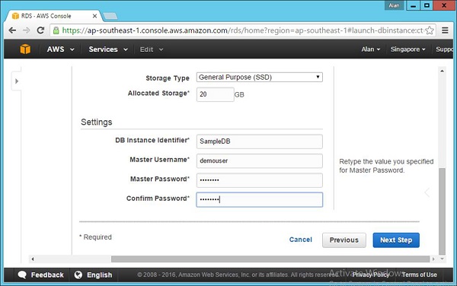Click the Allocated Storage field
Viewport: 457px width, 286px height.
click(215, 94)
